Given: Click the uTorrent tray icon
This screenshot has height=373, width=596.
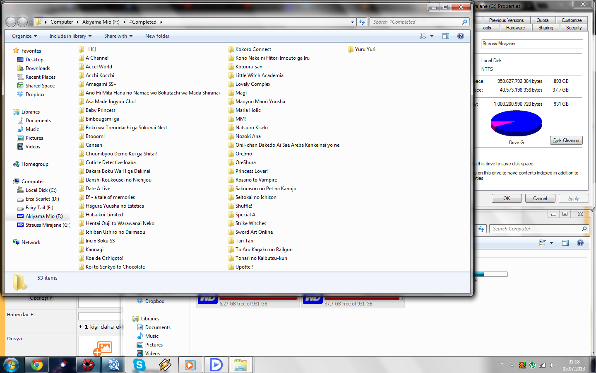Looking at the screenshot, I should (532, 365).
